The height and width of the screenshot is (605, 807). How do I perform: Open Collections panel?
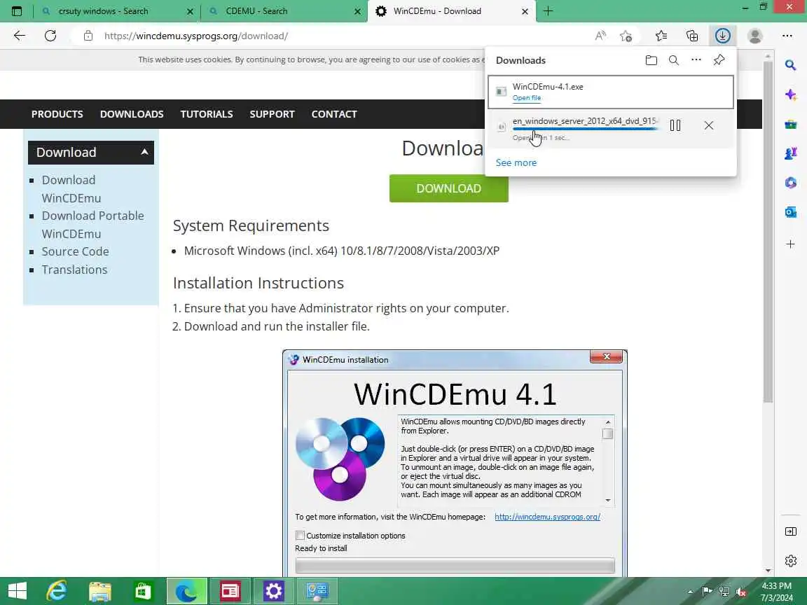click(x=692, y=36)
